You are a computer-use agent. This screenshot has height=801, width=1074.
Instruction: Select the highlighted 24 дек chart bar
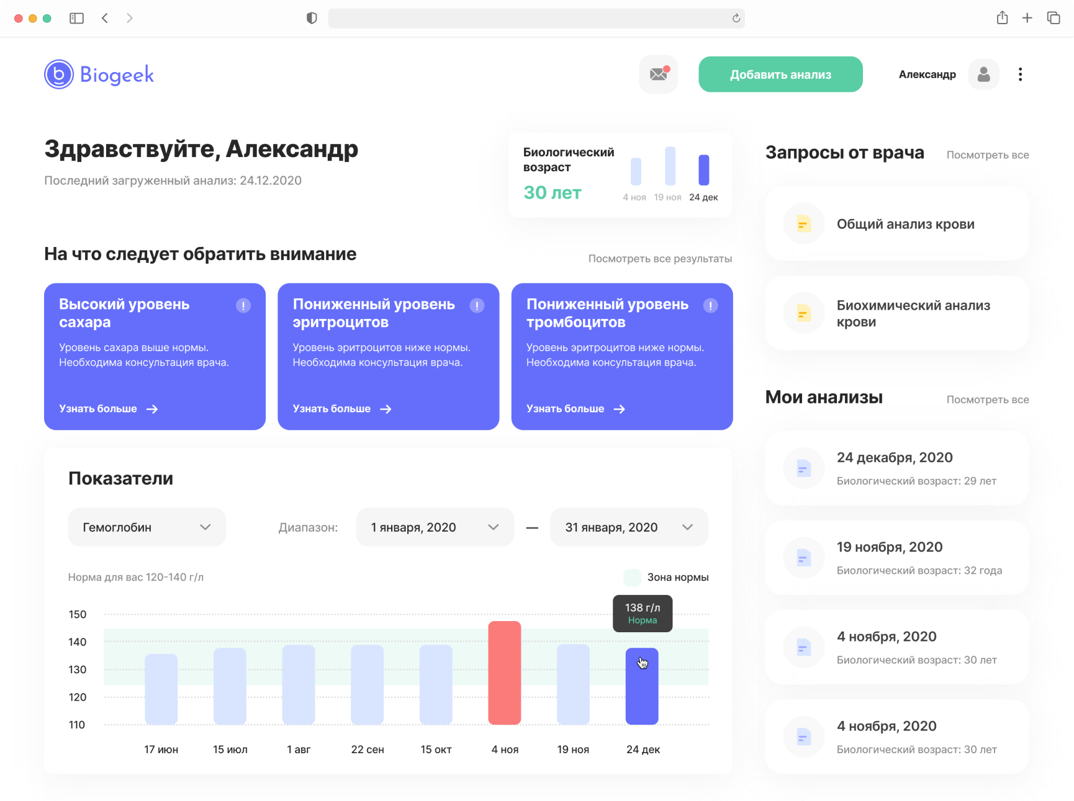click(642, 687)
